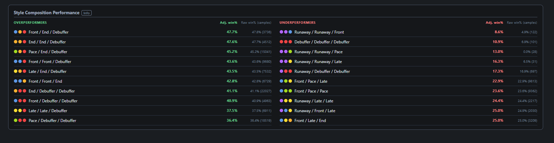
Task: Click the dots icon beside Runaway / Debuffer / Debuffer
Action: (286, 71)
